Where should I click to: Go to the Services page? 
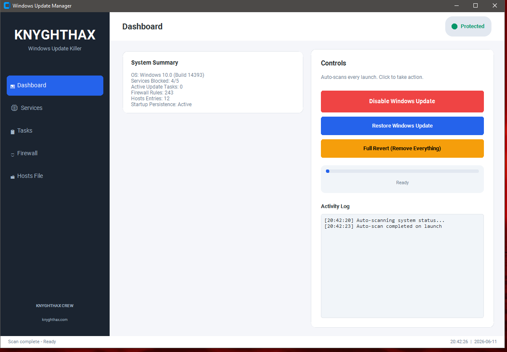coord(55,108)
